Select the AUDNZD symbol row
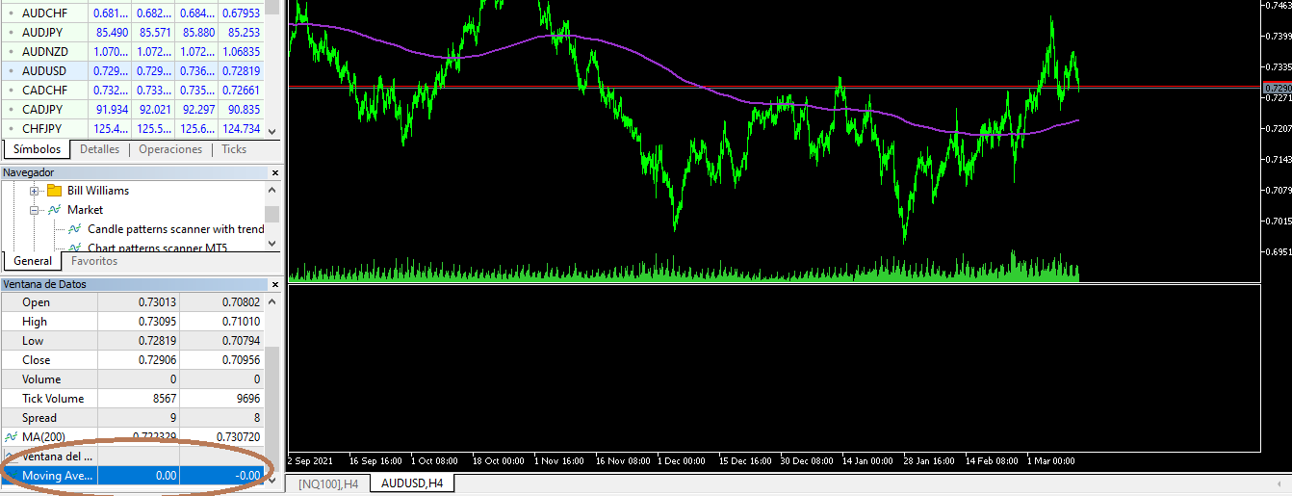The image size is (1292, 496). point(133,51)
